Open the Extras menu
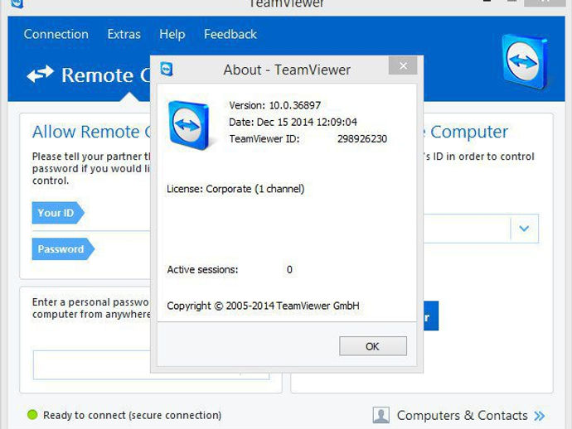The image size is (572, 429). [124, 34]
